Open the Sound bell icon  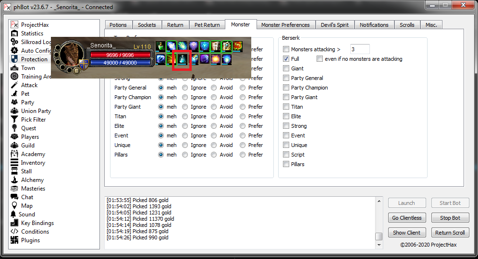13,214
